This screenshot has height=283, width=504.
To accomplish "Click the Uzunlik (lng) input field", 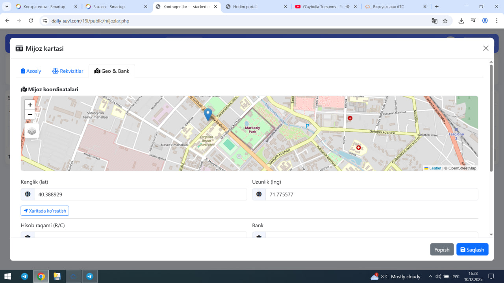I will point(371,195).
